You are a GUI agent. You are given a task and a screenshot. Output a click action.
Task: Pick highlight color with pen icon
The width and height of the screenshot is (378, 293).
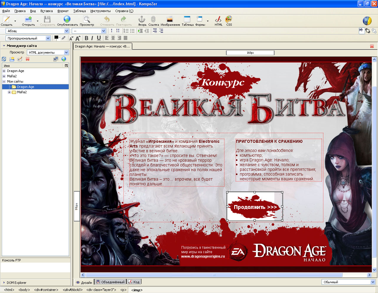pos(63,38)
